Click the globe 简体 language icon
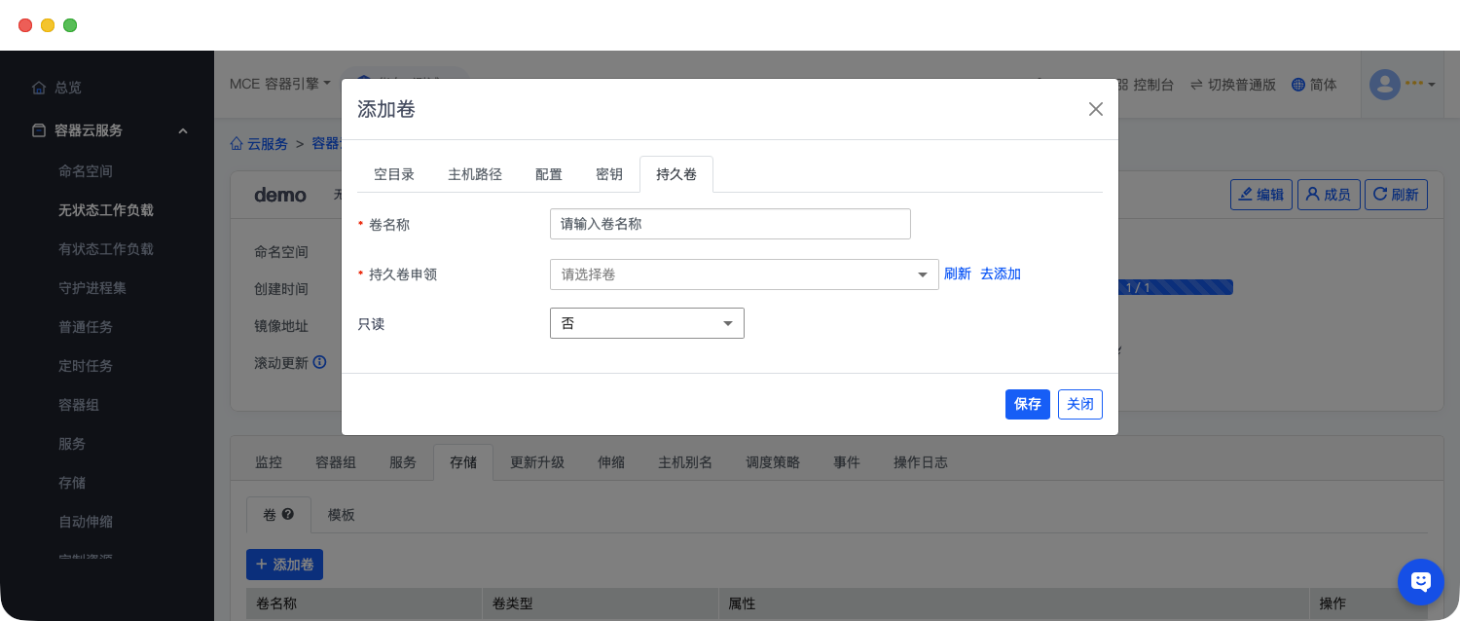Screen dimensions: 1460x621 point(1297,85)
